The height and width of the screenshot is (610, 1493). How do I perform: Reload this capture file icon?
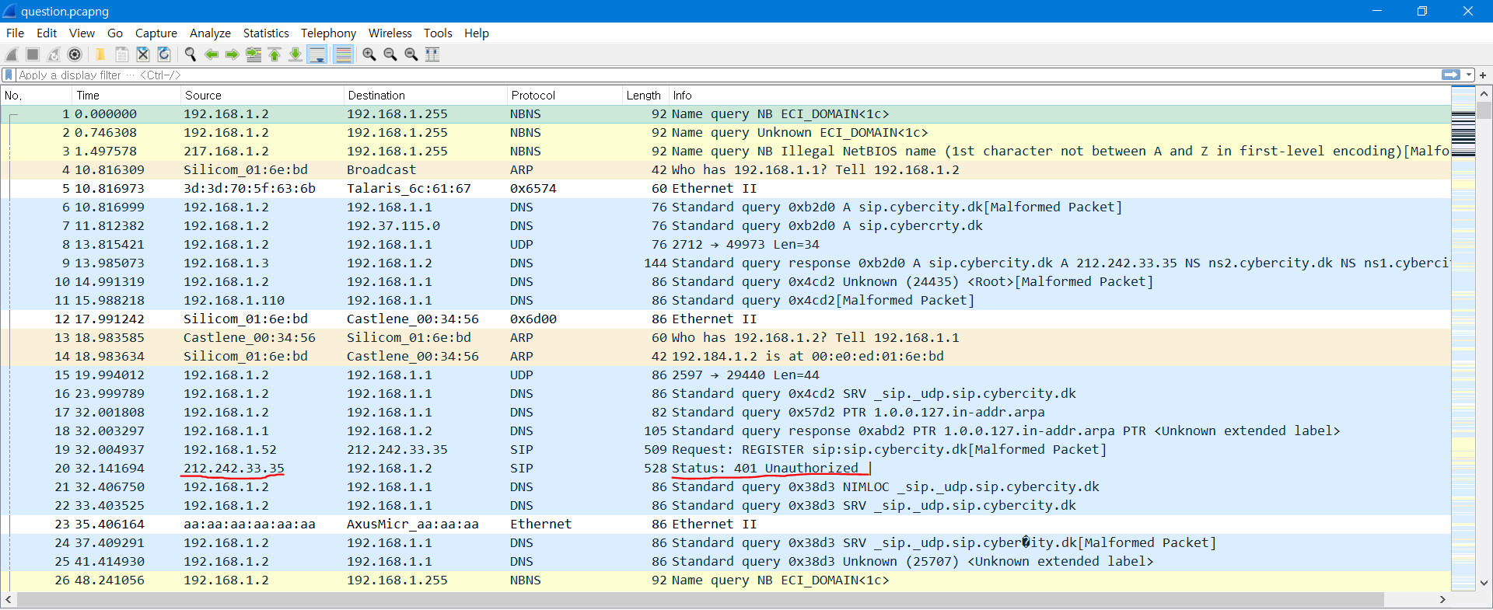tap(164, 54)
